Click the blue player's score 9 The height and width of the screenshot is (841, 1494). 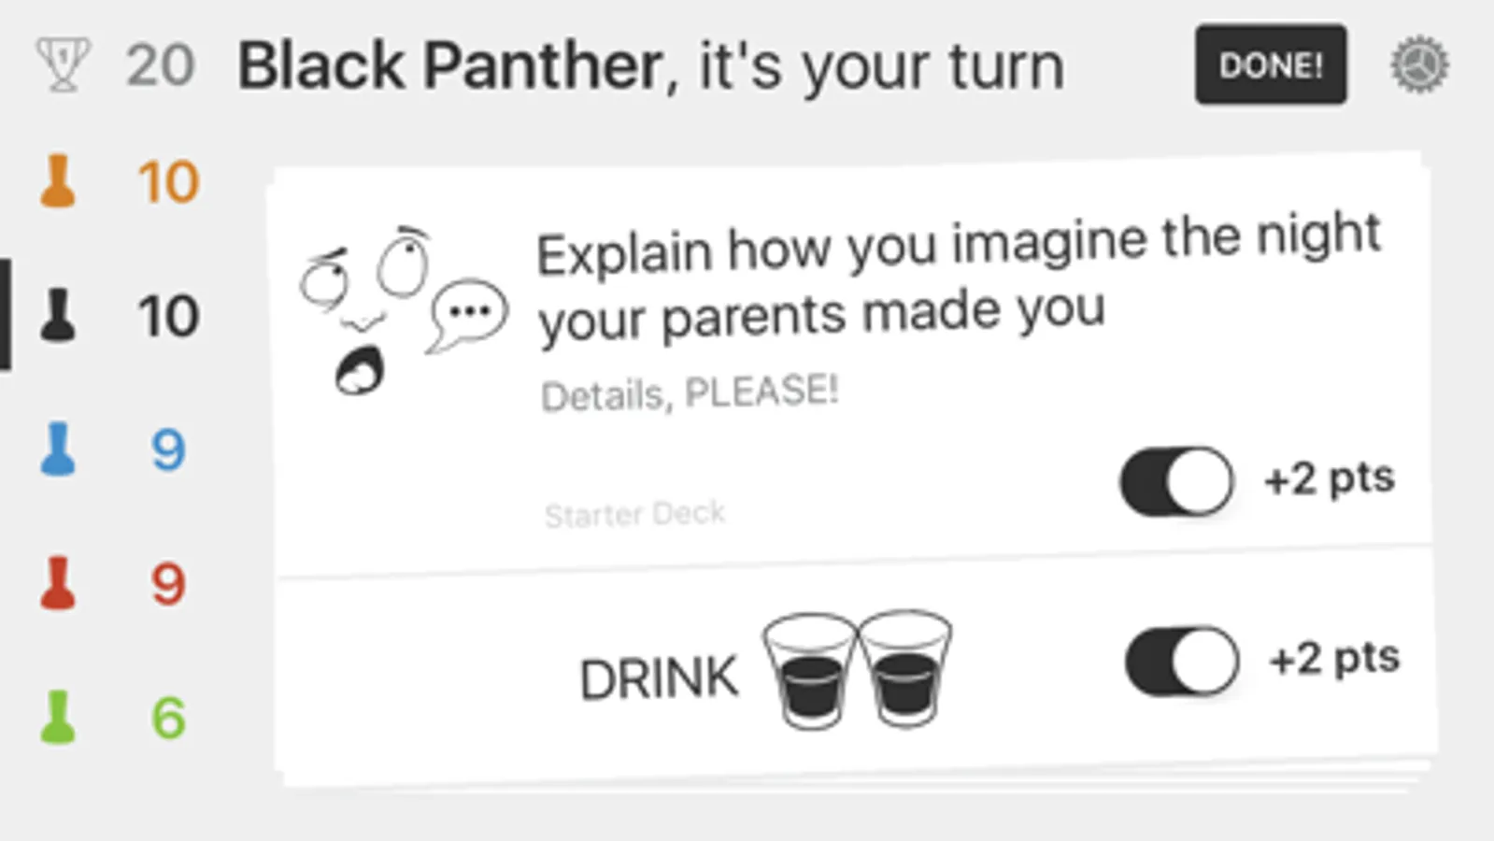pyautogui.click(x=168, y=450)
